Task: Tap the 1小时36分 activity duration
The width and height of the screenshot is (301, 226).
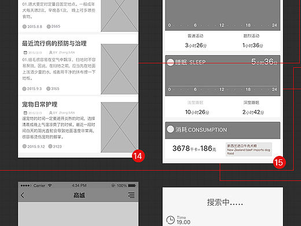Action: [253, 45]
